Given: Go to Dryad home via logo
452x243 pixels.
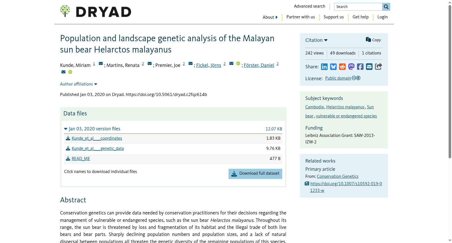Looking at the screenshot, I should click(96, 11).
